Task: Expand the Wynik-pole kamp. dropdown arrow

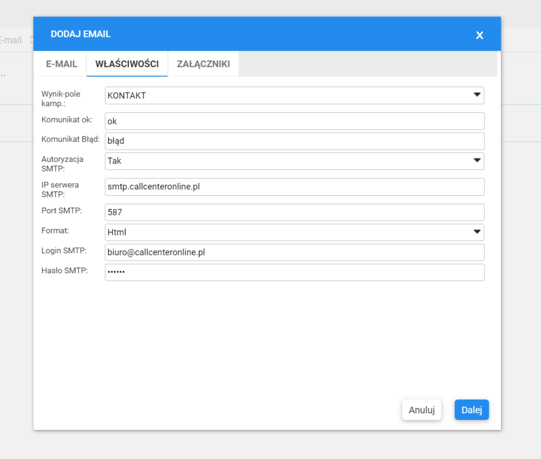Action: pyautogui.click(x=477, y=95)
